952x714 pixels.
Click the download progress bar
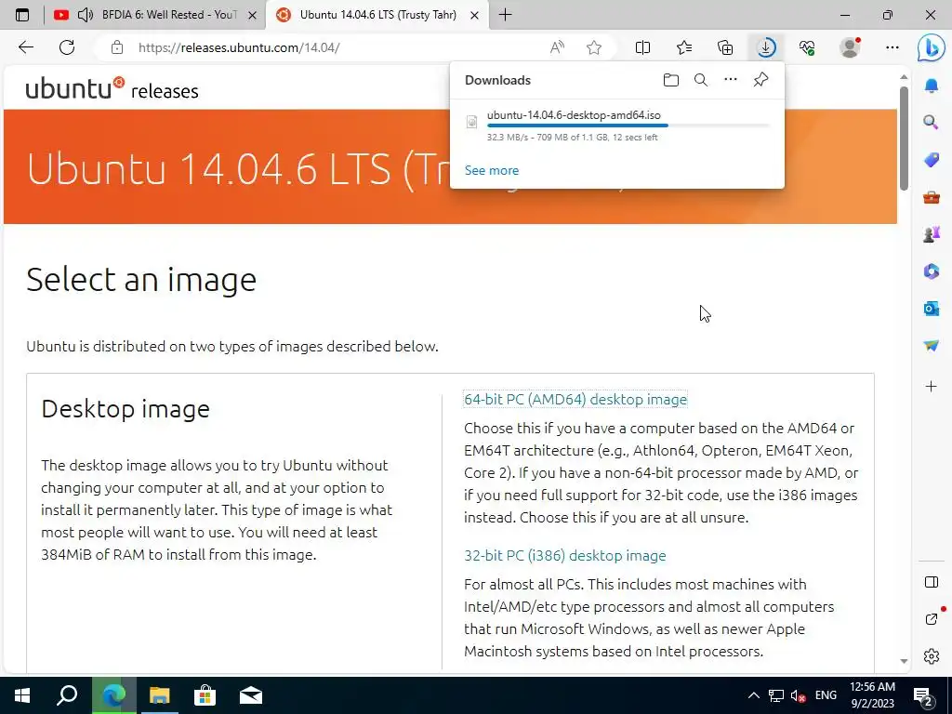(628, 126)
